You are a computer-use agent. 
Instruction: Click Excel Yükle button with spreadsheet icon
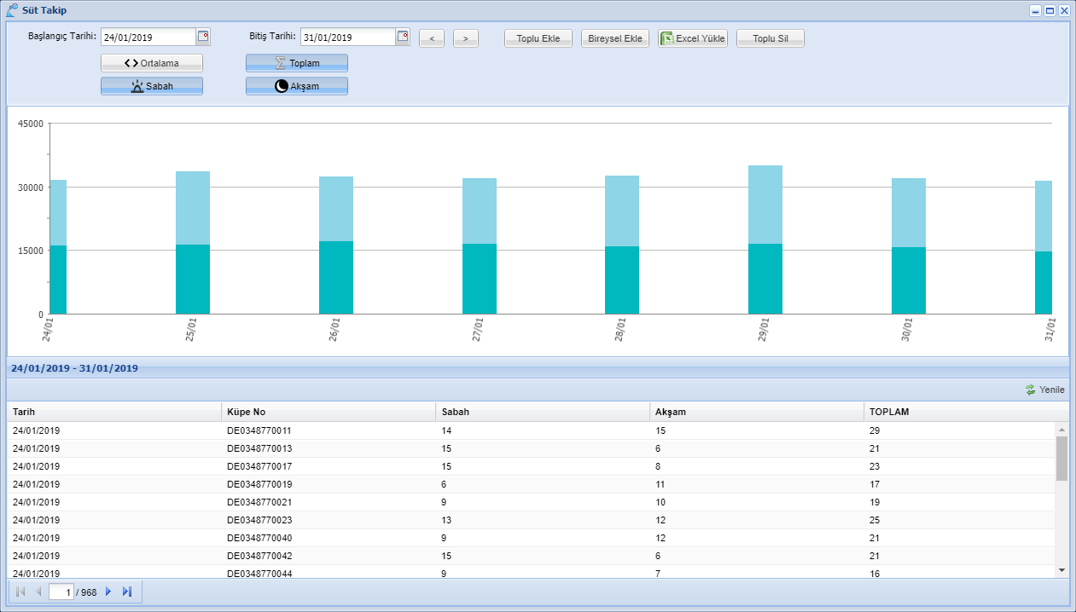point(693,38)
